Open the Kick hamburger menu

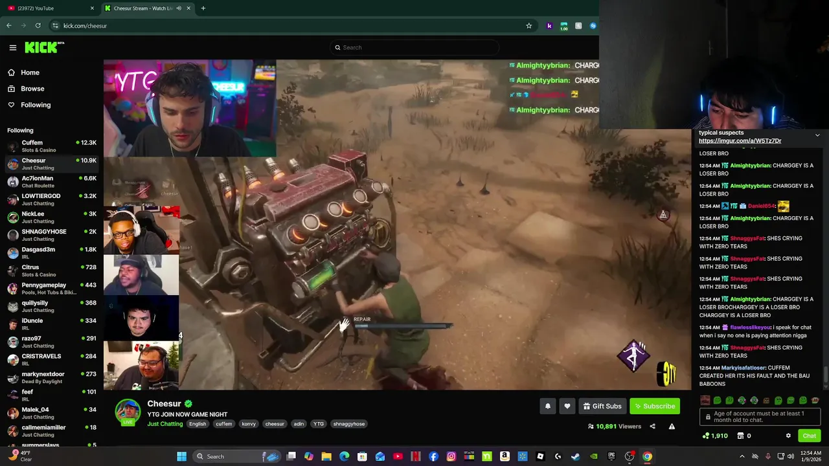point(12,47)
